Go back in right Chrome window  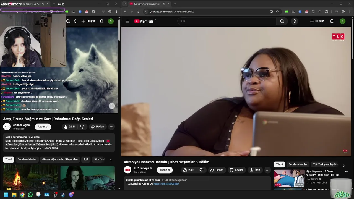point(125,12)
